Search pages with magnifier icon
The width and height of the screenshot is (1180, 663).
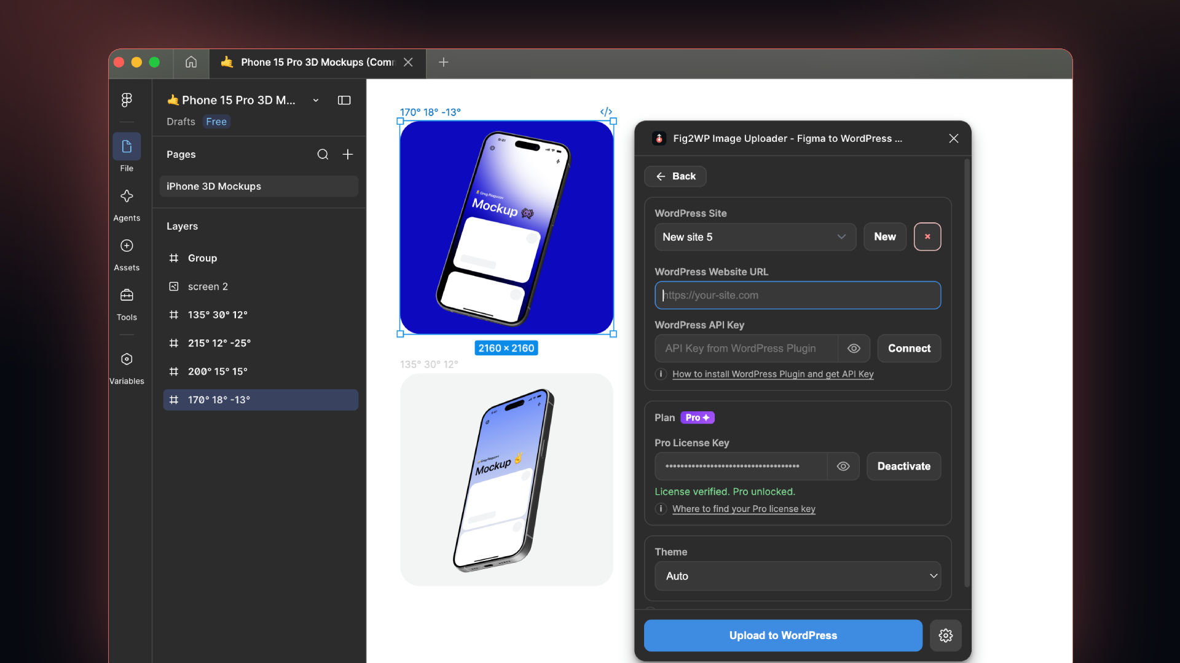[323, 155]
